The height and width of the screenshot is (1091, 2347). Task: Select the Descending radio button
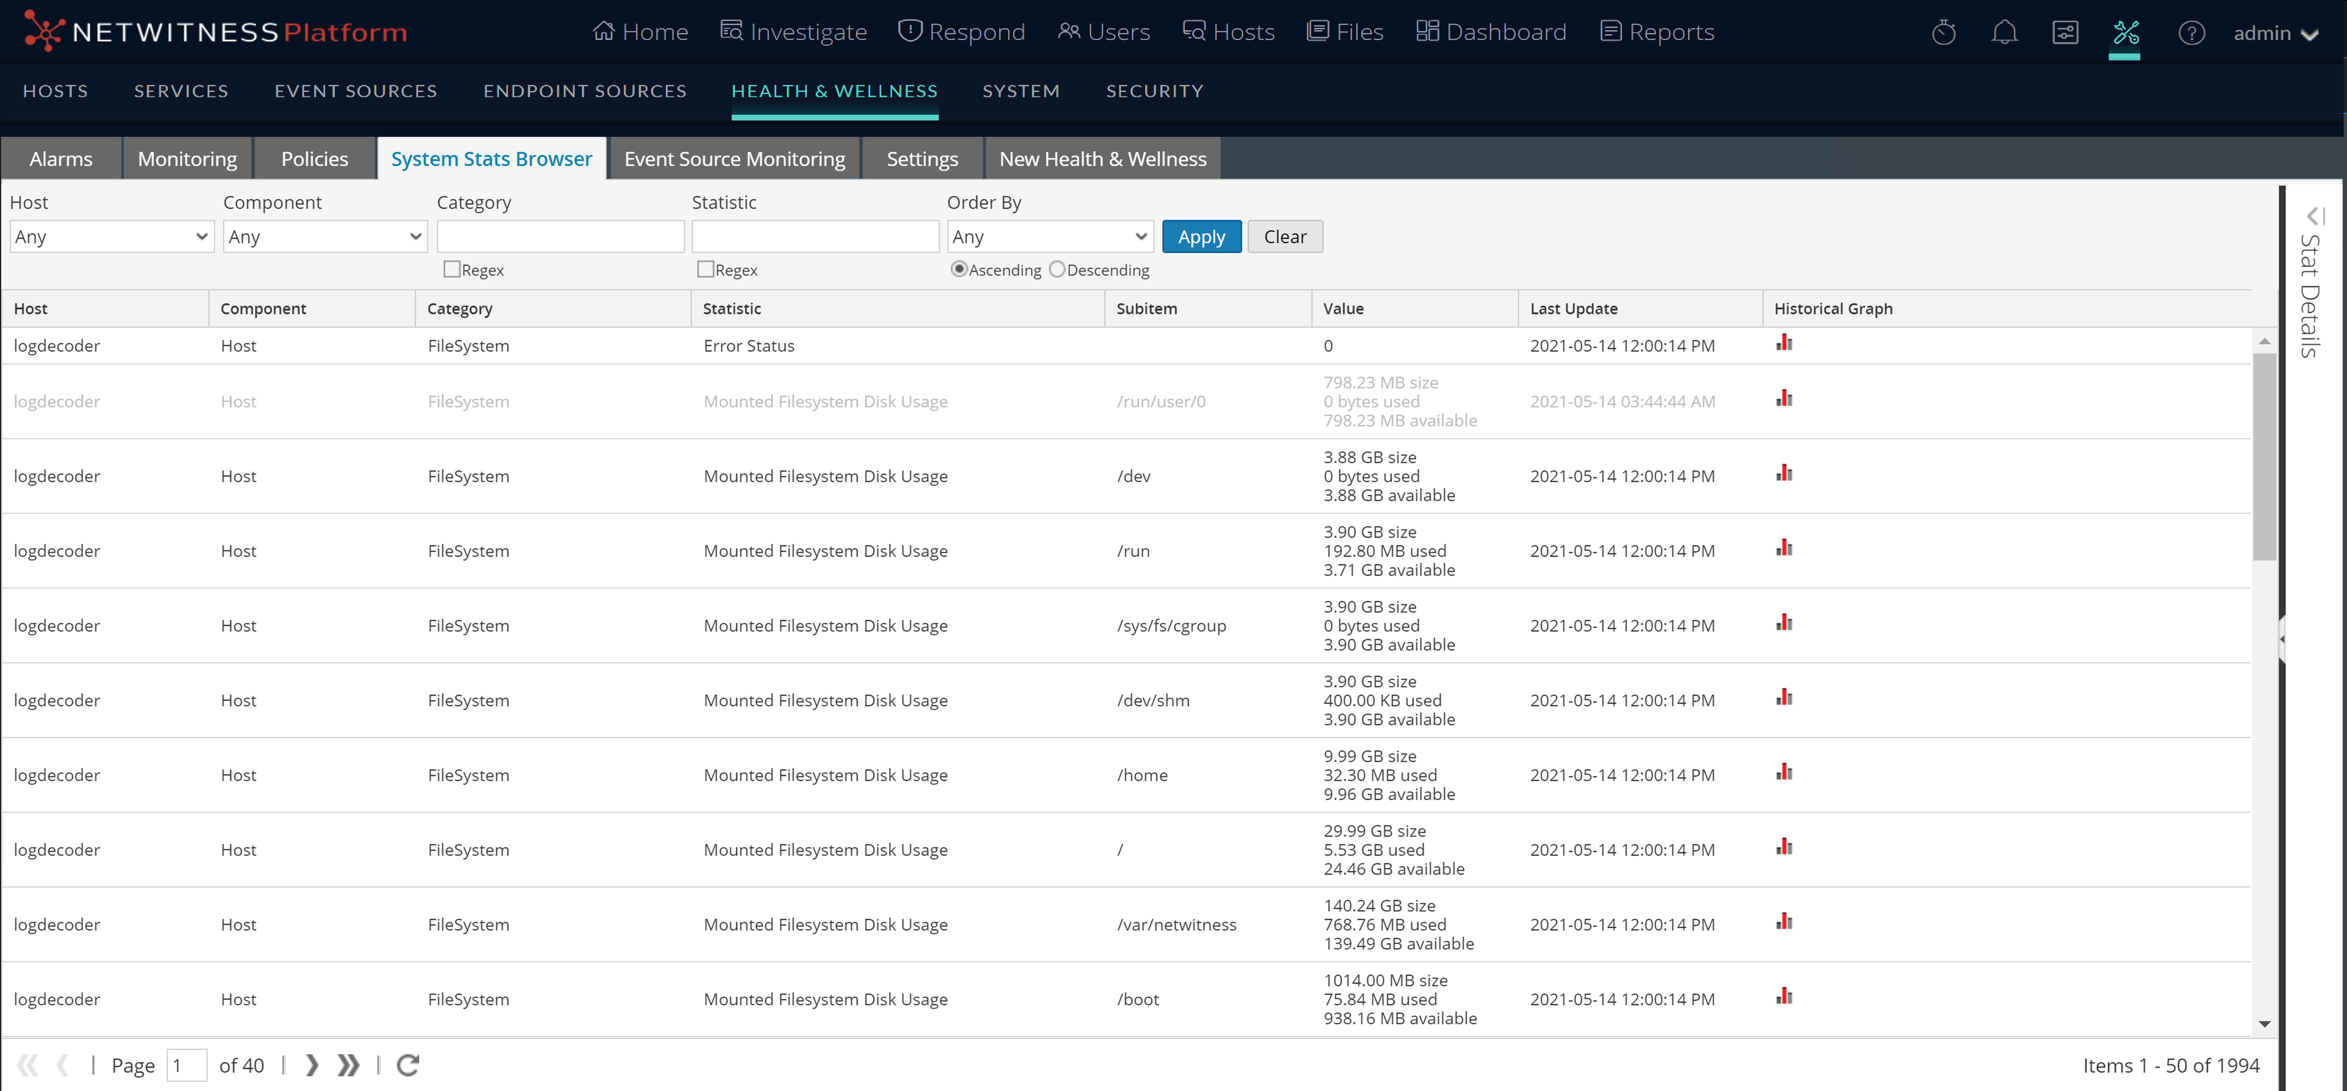click(1057, 269)
